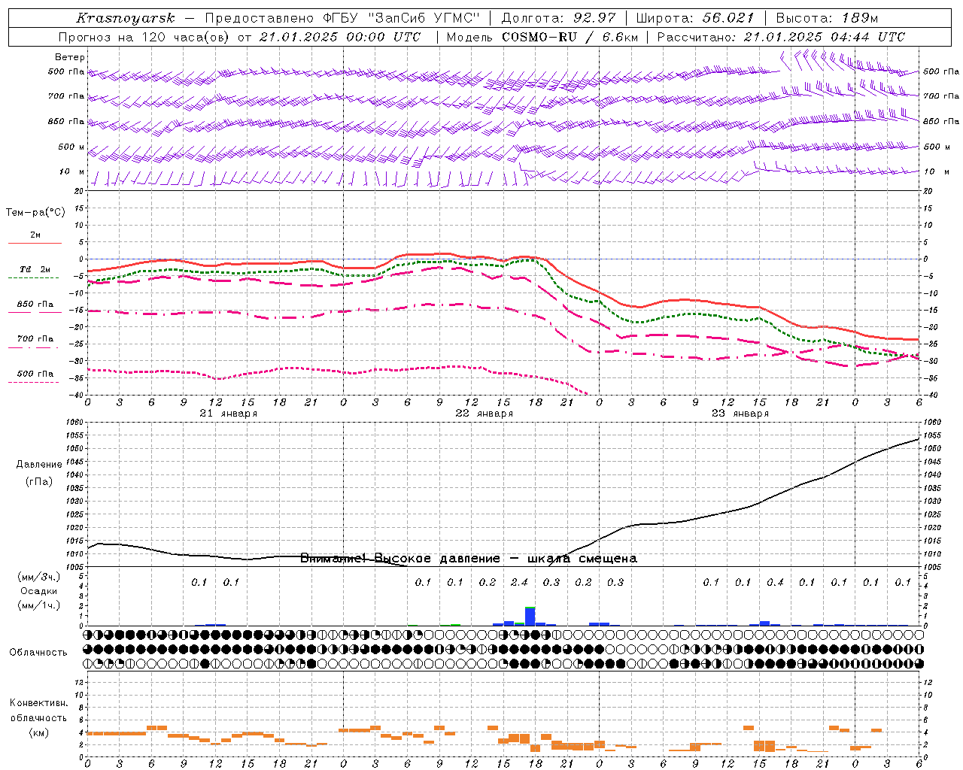Click the 0.4 precipitation amount value
Screen dimensions: 963x770
(x=775, y=582)
